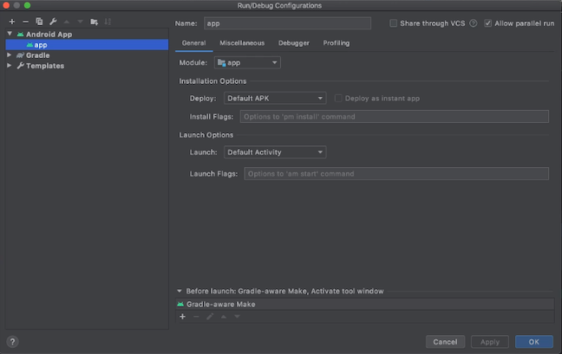Create a new configuration folder

click(94, 21)
